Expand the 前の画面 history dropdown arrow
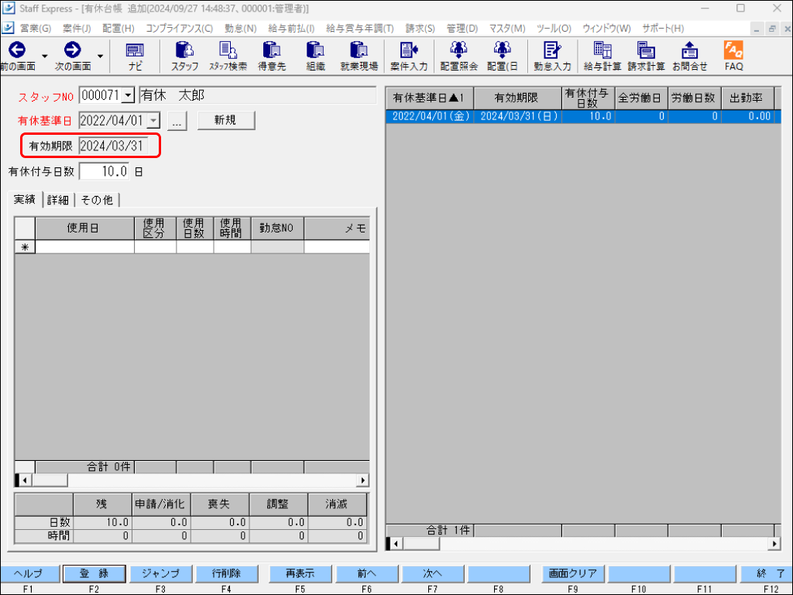793x595 pixels. point(44,56)
